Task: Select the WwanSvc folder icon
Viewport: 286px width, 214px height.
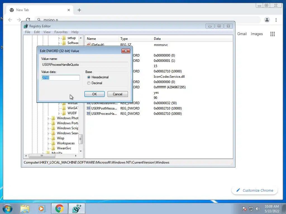Action: click(x=53, y=148)
